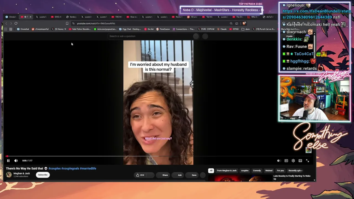Switch to the THE MO tab

(x=117, y=17)
